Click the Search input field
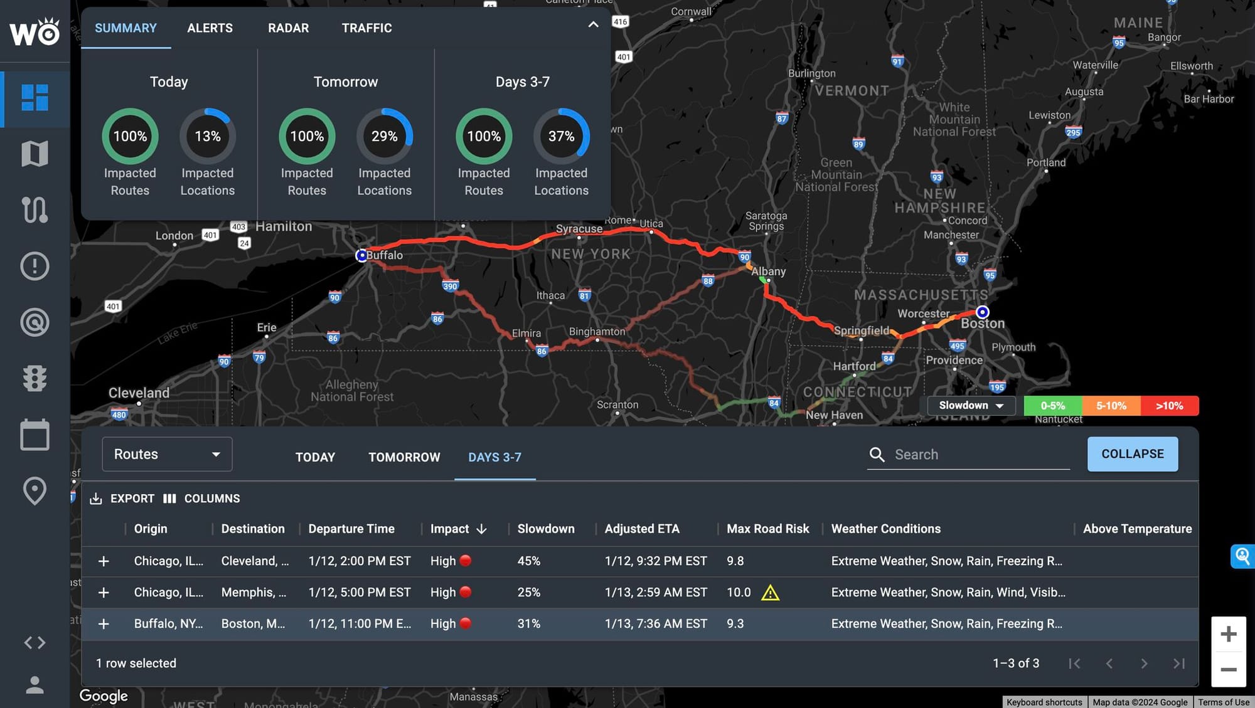Image resolution: width=1255 pixels, height=708 pixels. [979, 455]
